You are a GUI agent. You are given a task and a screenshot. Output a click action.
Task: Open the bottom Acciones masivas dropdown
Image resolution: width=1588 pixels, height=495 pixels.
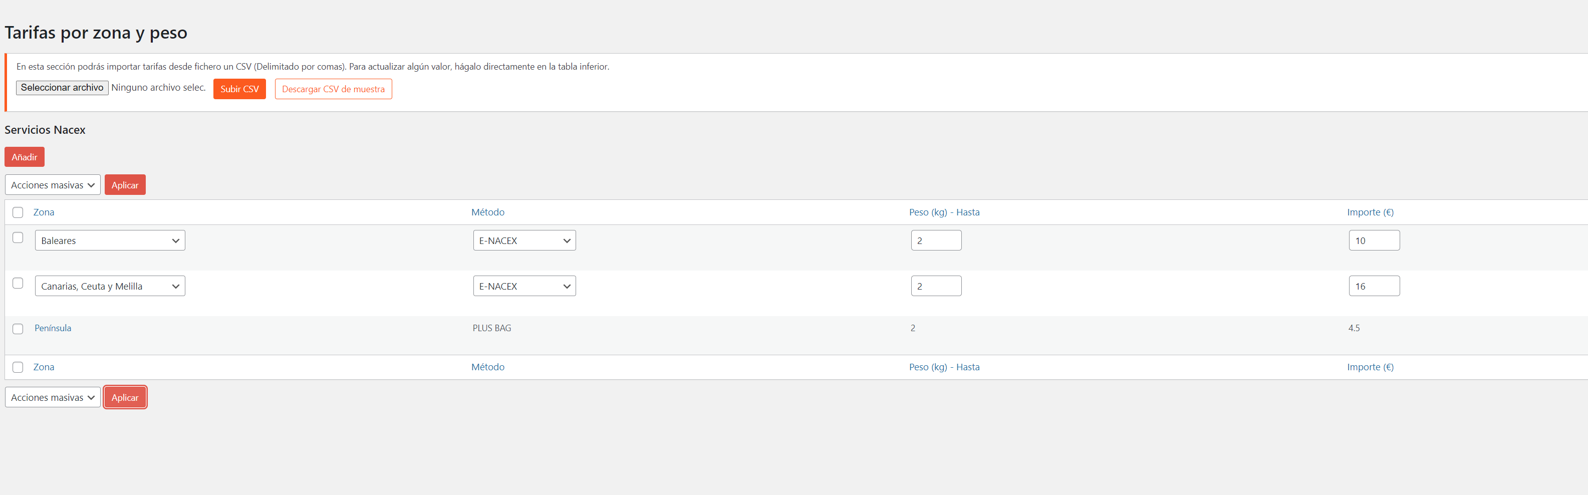click(53, 398)
